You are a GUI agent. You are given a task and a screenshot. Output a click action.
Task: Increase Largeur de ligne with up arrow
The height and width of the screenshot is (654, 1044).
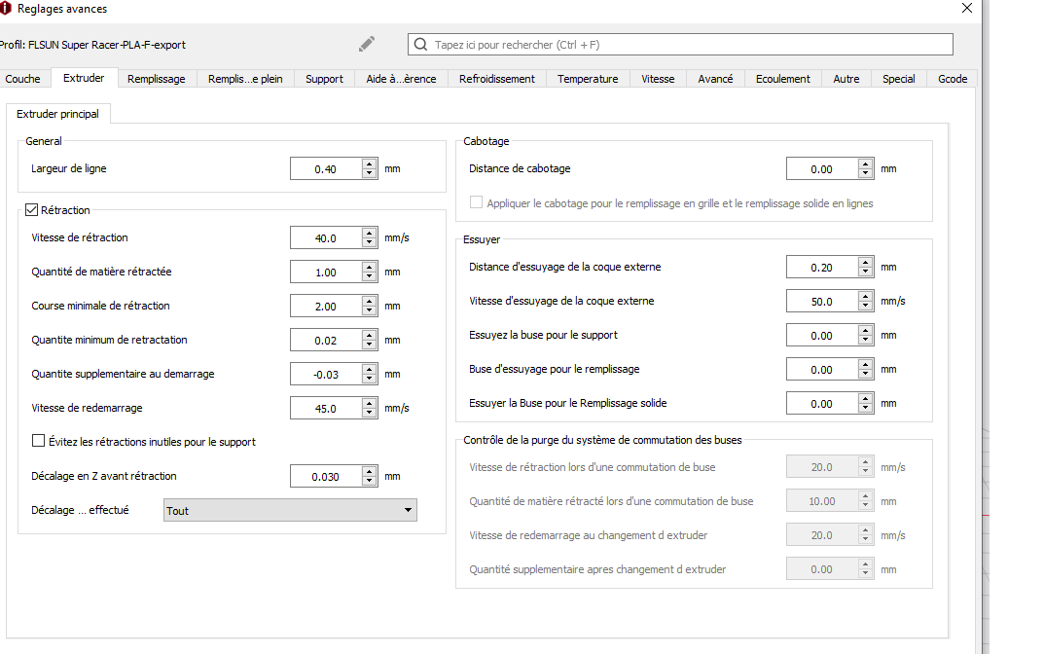[x=369, y=163]
